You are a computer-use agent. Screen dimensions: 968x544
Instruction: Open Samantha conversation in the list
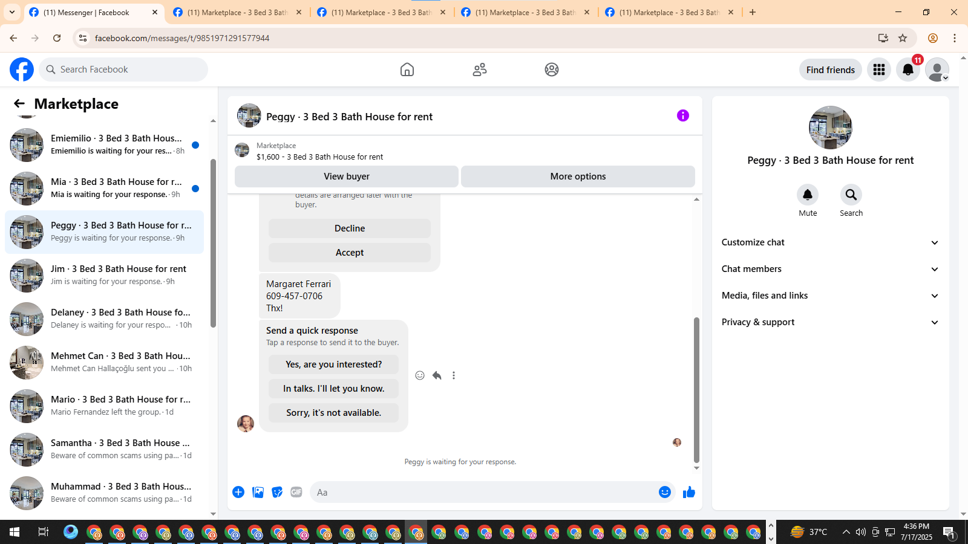click(x=104, y=450)
